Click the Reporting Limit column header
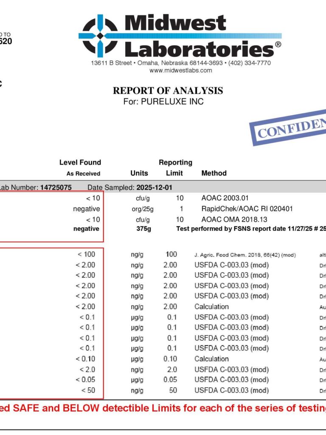326x435 pixels. click(x=175, y=167)
